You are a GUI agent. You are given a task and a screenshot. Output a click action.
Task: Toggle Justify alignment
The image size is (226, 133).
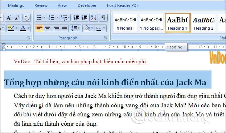coord(65,28)
